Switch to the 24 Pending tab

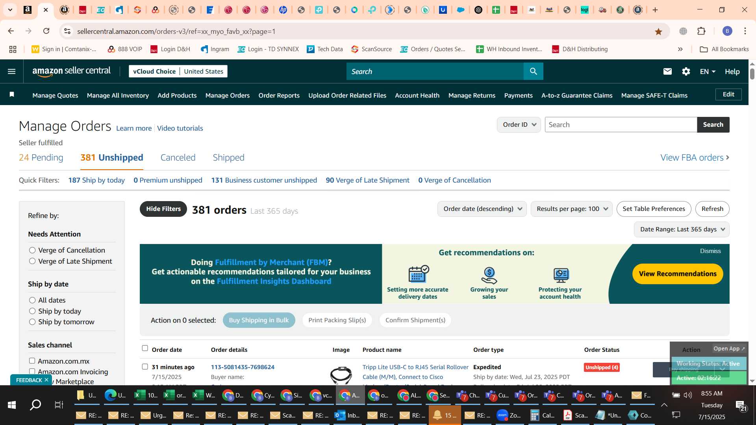[41, 158]
